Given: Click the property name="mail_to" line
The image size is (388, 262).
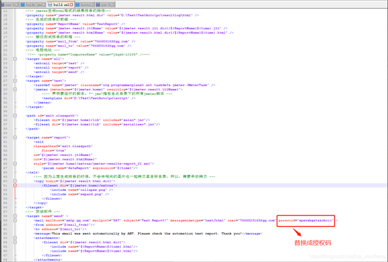Looking at the screenshot, I should [x=78, y=46].
